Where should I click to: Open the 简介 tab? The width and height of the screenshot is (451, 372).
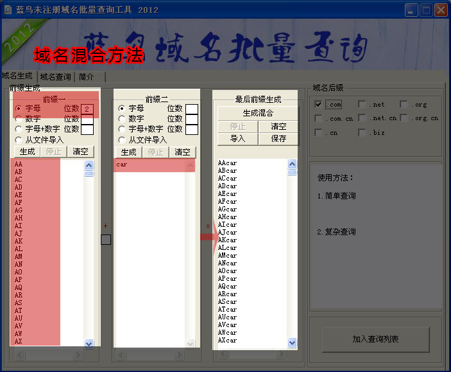tap(86, 76)
